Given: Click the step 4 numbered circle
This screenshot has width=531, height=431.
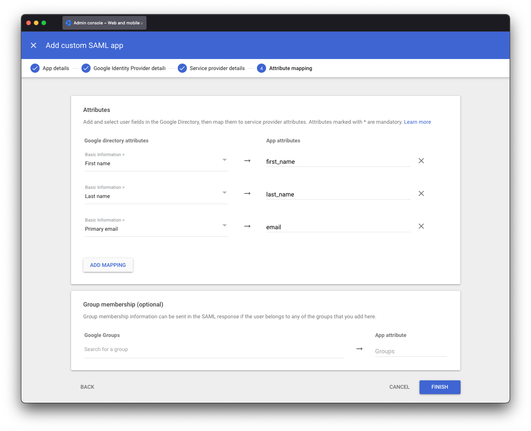Looking at the screenshot, I should (262, 68).
